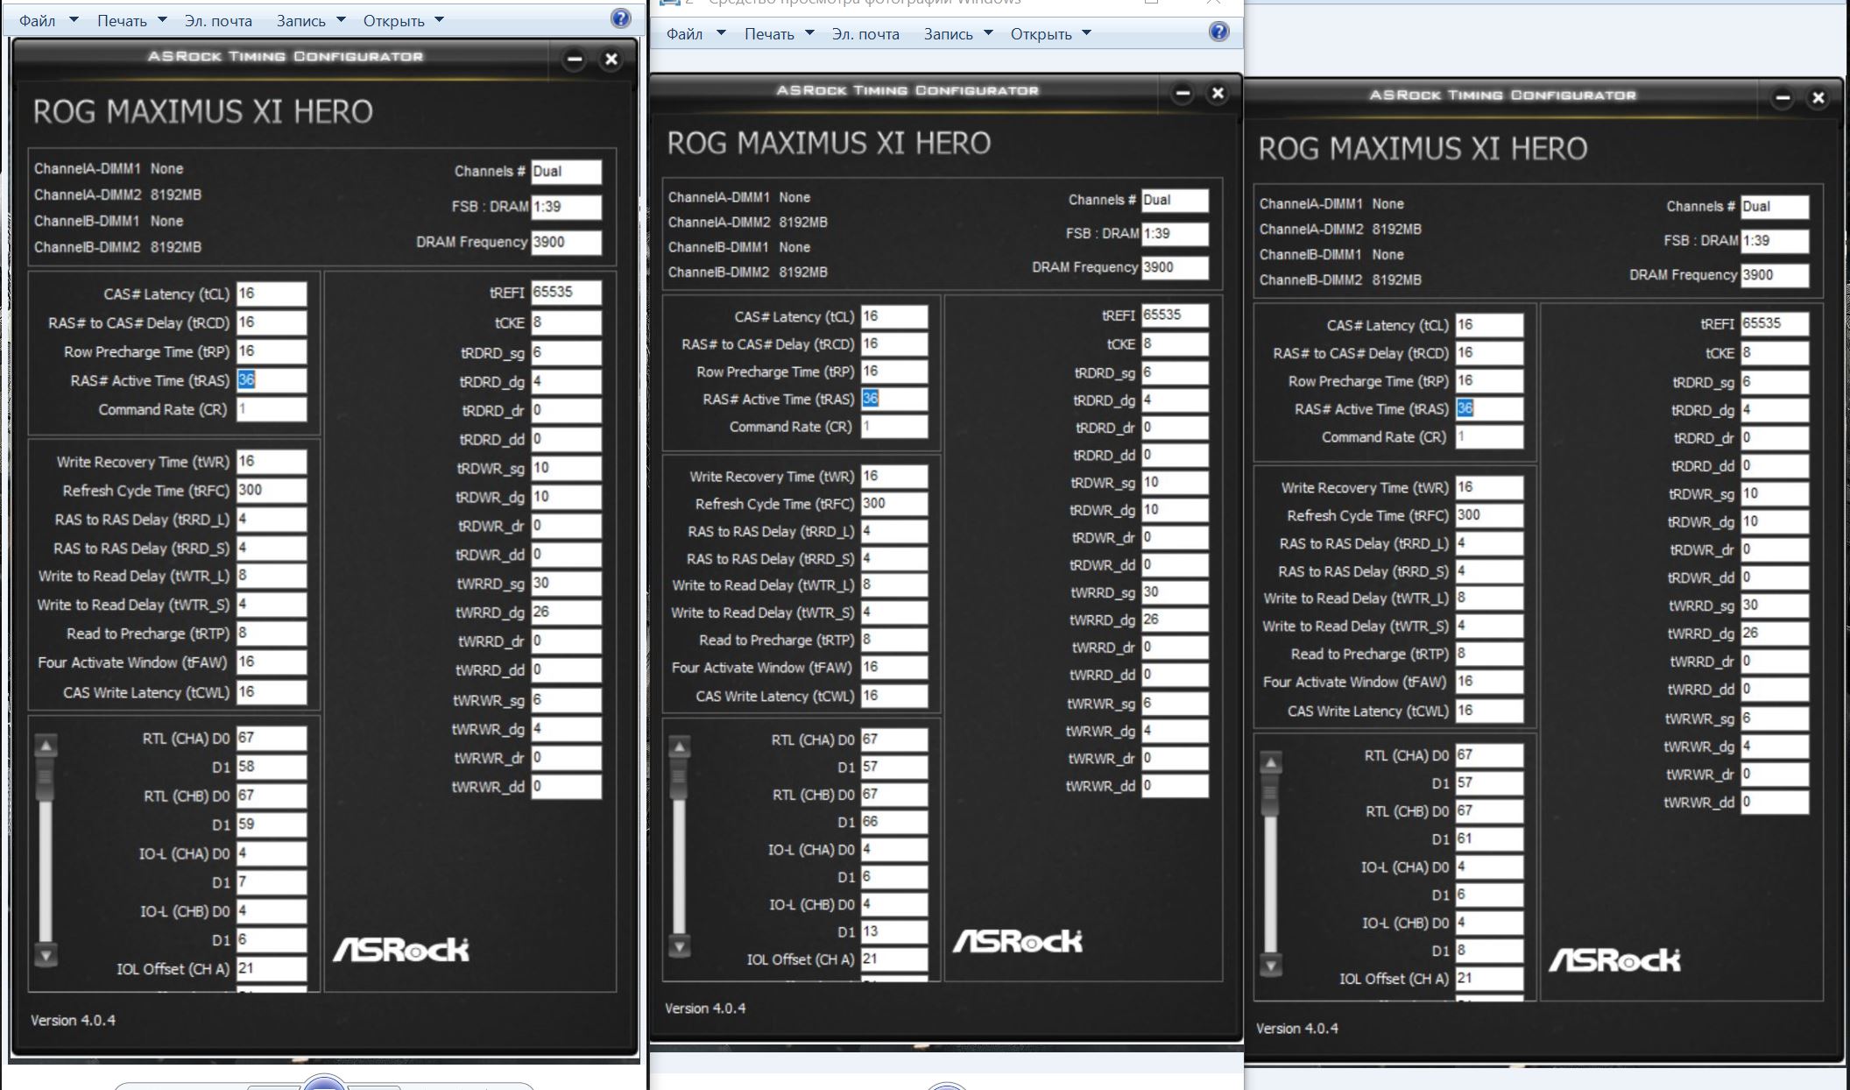Click help icon in left photo viewer toolbar

620,19
